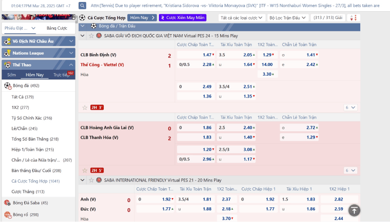The height and width of the screenshot is (222, 390).
Task: Favorite the SABA International Friendly league star
Action: click(91, 180)
